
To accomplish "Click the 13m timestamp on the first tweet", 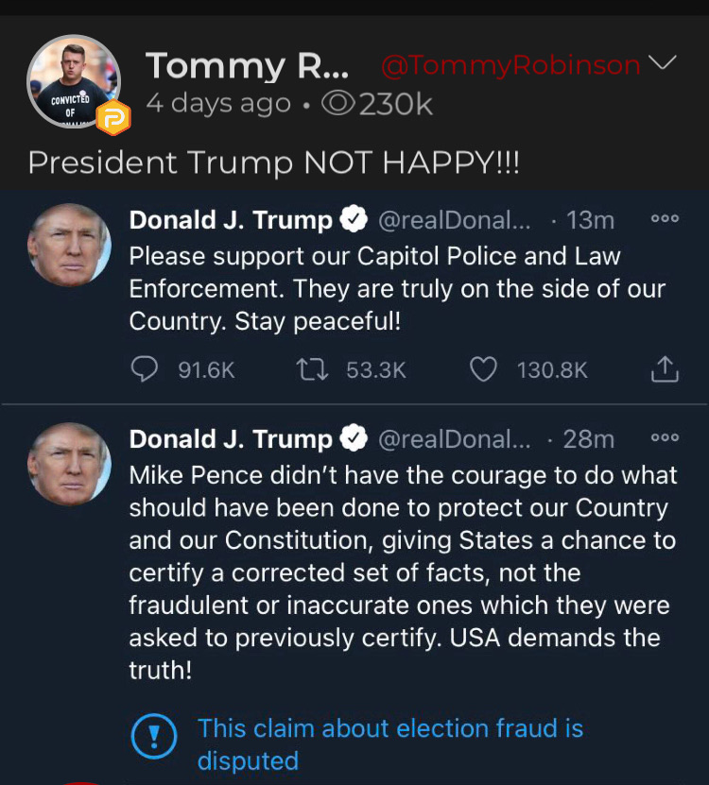I will pos(590,220).
